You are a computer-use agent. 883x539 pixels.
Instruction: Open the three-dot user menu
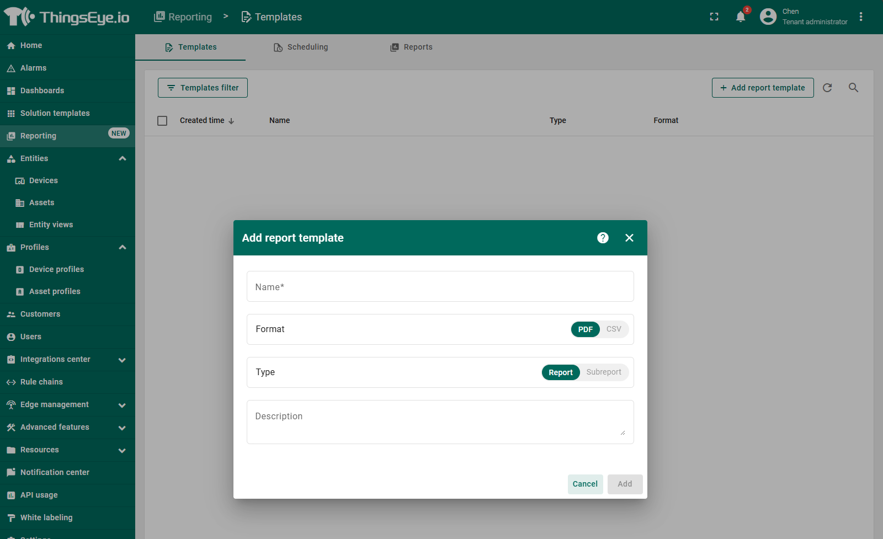(861, 17)
